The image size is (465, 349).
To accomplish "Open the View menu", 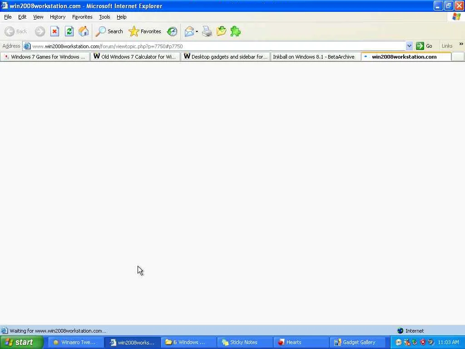I will click(38, 17).
